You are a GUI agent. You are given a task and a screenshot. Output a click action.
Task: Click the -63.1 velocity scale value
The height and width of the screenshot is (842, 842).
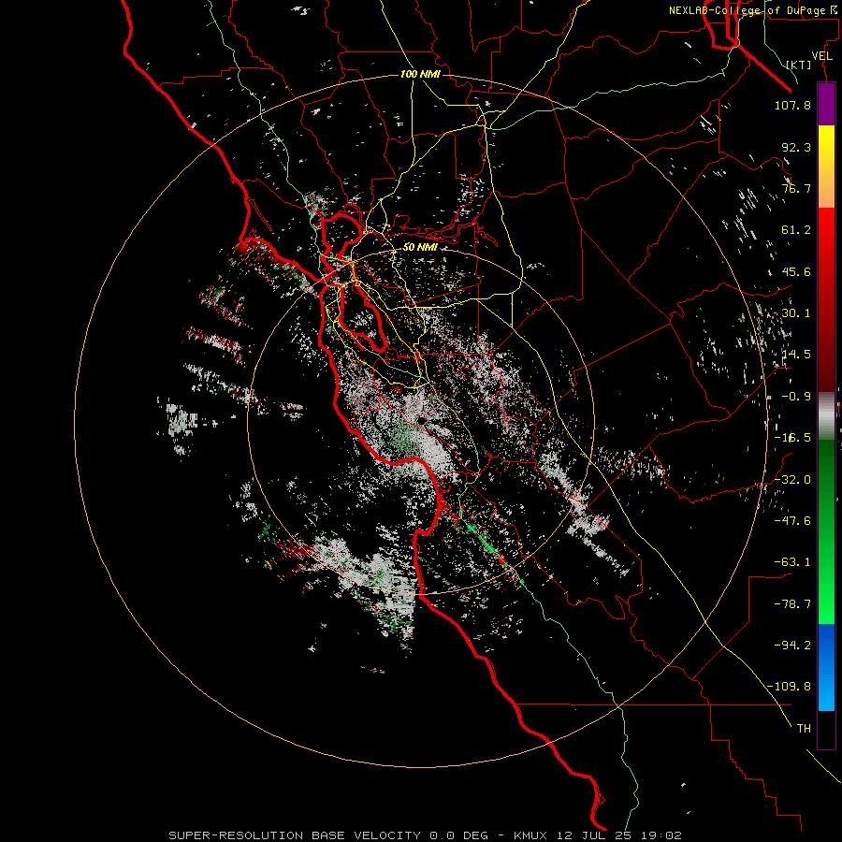point(792,562)
